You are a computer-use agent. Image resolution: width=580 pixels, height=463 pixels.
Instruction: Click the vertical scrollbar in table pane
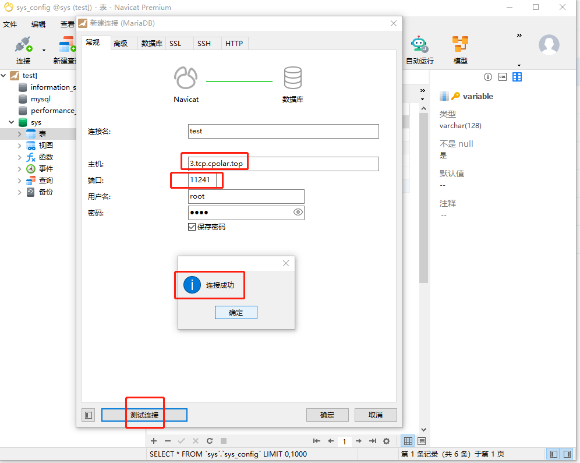tap(423, 198)
